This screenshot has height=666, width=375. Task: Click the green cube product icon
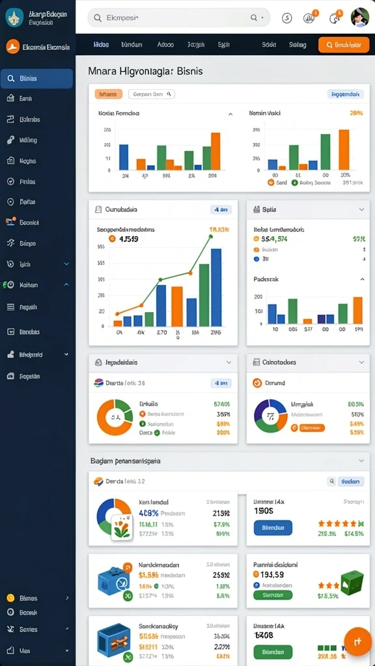[352, 582]
